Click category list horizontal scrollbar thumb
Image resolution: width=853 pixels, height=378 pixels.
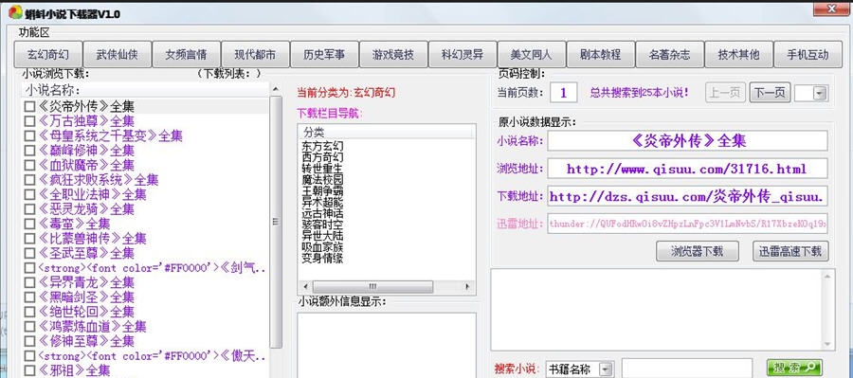373,287
